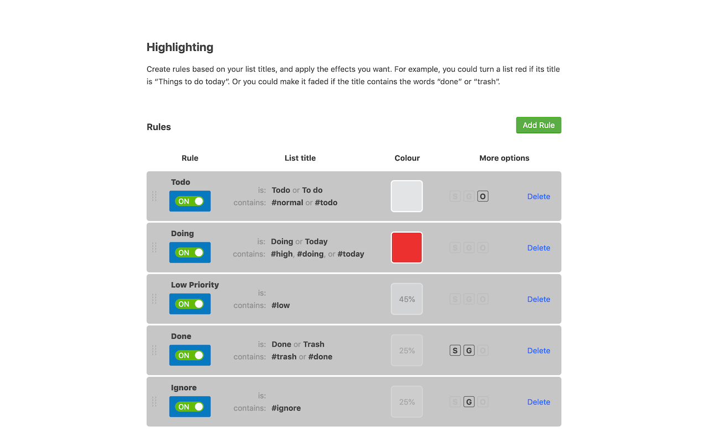Click the "O" option on Low Priority rule

(482, 299)
